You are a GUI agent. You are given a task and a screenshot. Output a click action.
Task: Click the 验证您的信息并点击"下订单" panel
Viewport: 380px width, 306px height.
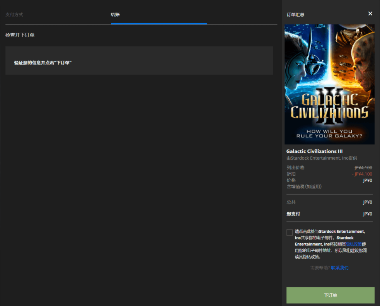tap(139, 61)
